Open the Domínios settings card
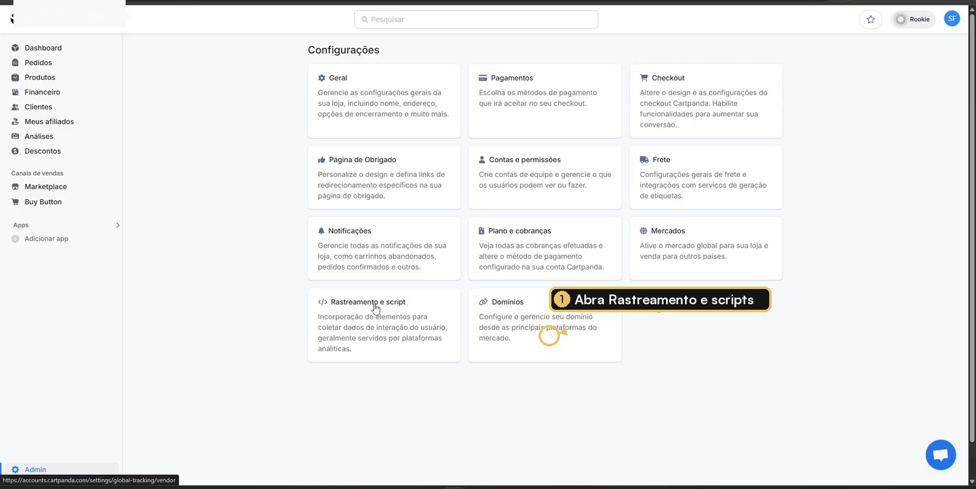Screen dimensions: 976x489 [x=545, y=325]
